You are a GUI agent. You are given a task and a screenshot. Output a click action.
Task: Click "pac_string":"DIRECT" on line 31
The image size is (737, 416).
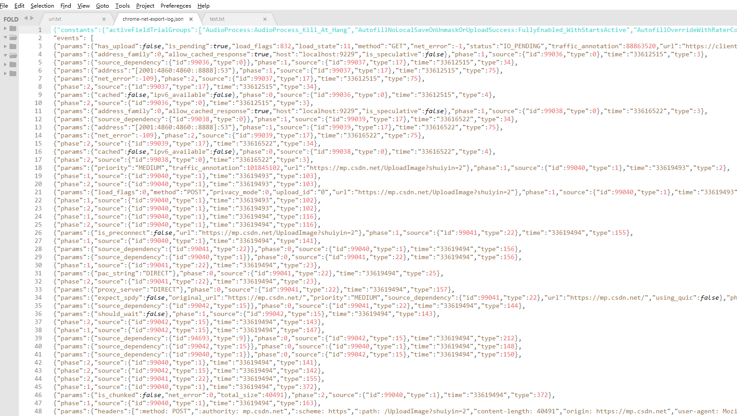click(134, 273)
